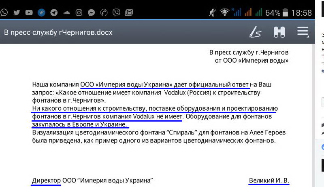Tap the Instagram notification icon

pos(79,13)
